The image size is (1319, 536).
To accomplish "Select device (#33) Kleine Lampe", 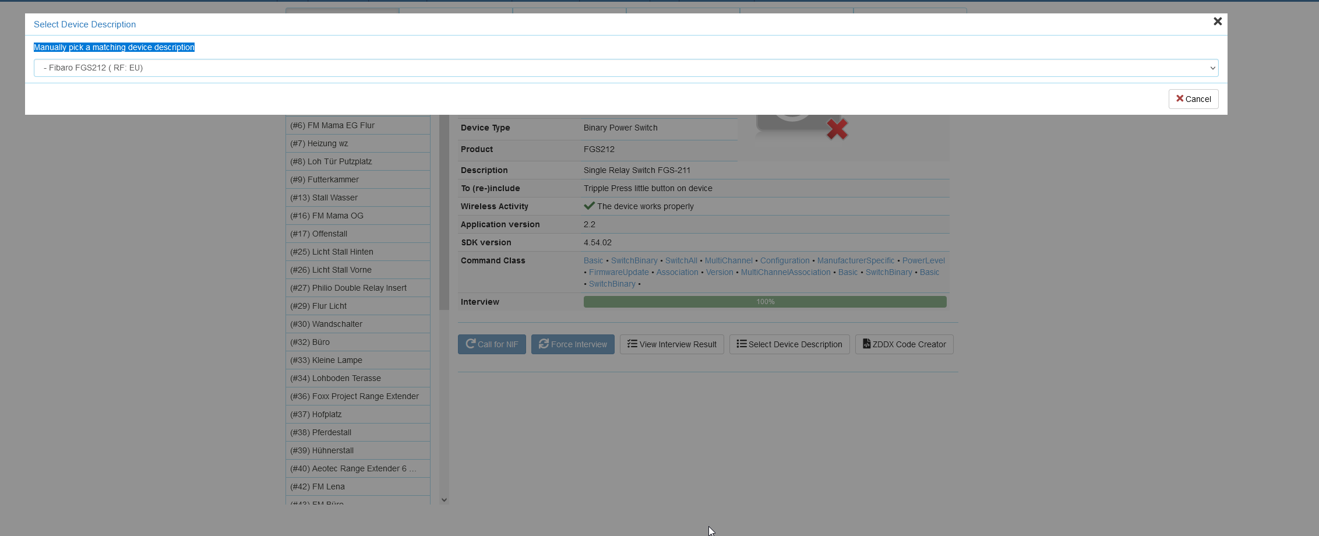I will click(x=358, y=360).
